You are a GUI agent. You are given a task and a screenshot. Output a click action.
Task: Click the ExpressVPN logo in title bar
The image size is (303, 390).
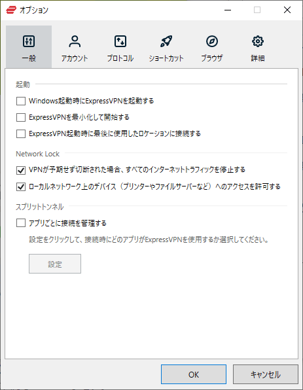[11, 10]
